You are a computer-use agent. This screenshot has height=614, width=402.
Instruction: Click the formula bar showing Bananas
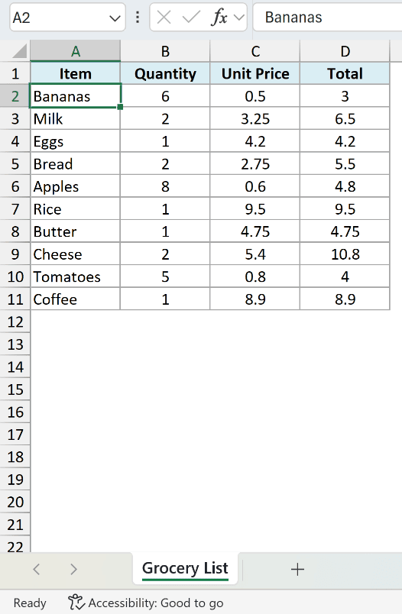click(x=328, y=18)
